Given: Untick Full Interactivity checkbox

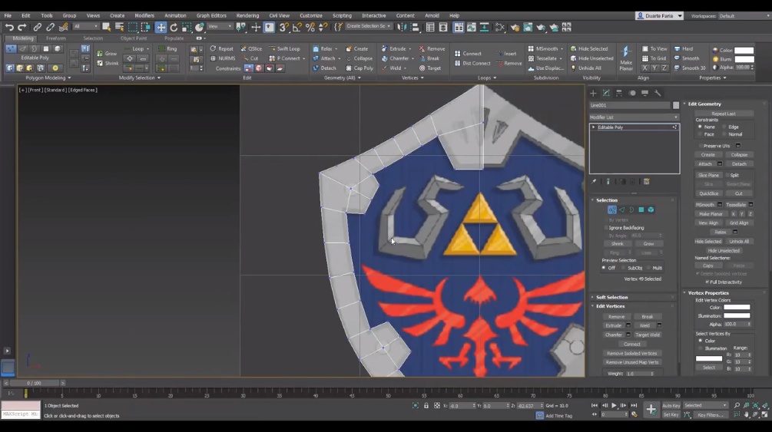Looking at the screenshot, I should pos(707,282).
